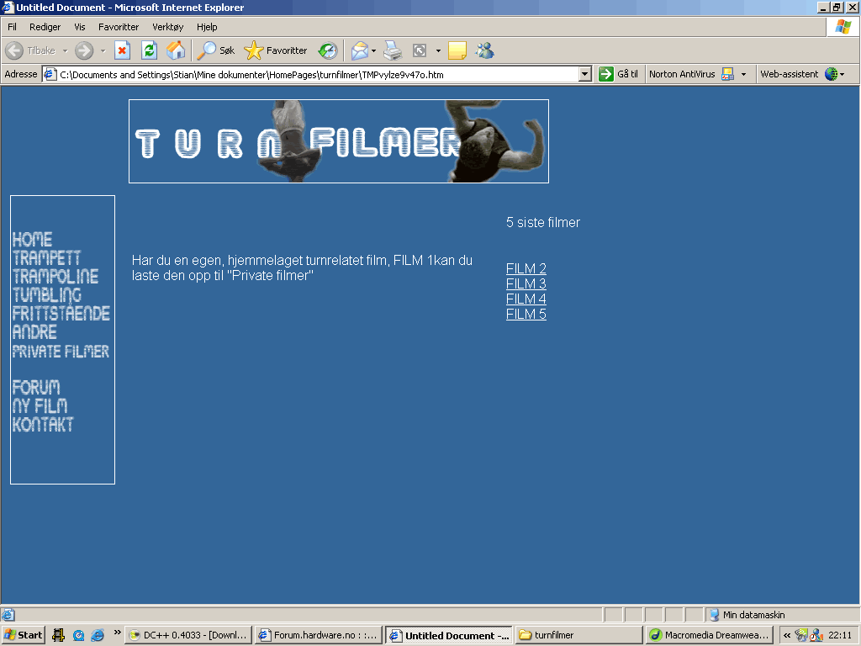This screenshot has height=646, width=861.
Task: Open the address bar dropdown list
Action: [585, 74]
